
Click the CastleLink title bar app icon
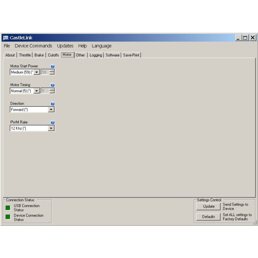pos(6,38)
